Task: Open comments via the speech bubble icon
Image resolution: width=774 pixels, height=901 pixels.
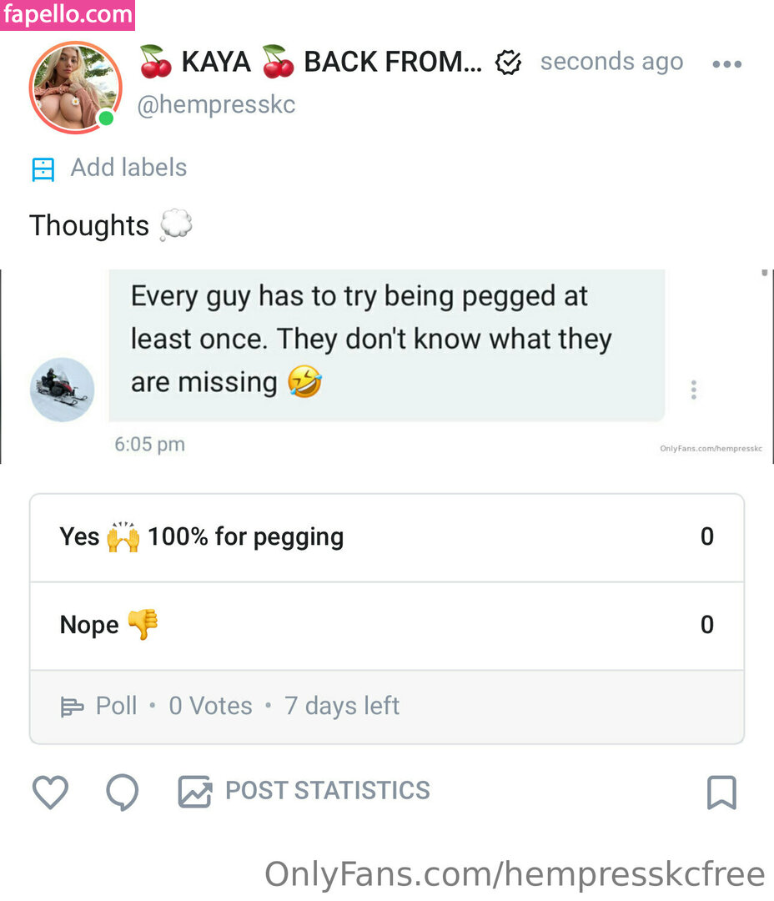Action: point(123,792)
